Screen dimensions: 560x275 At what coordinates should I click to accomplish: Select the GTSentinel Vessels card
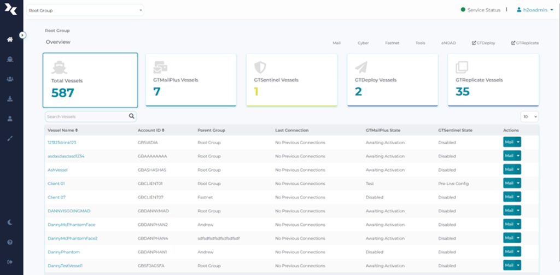point(292,80)
